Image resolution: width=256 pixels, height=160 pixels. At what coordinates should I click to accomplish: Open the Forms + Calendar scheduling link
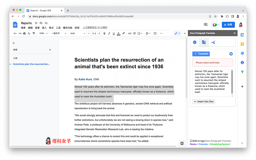[210, 144]
